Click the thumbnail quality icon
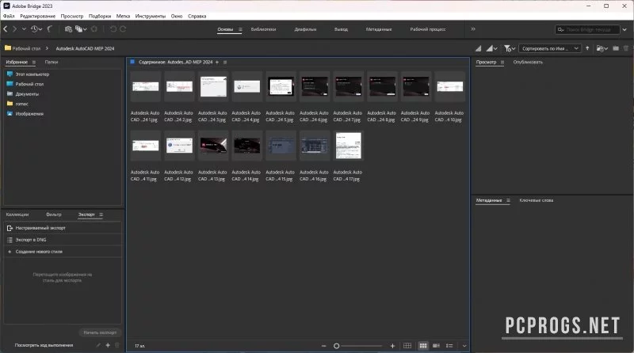 (x=479, y=48)
